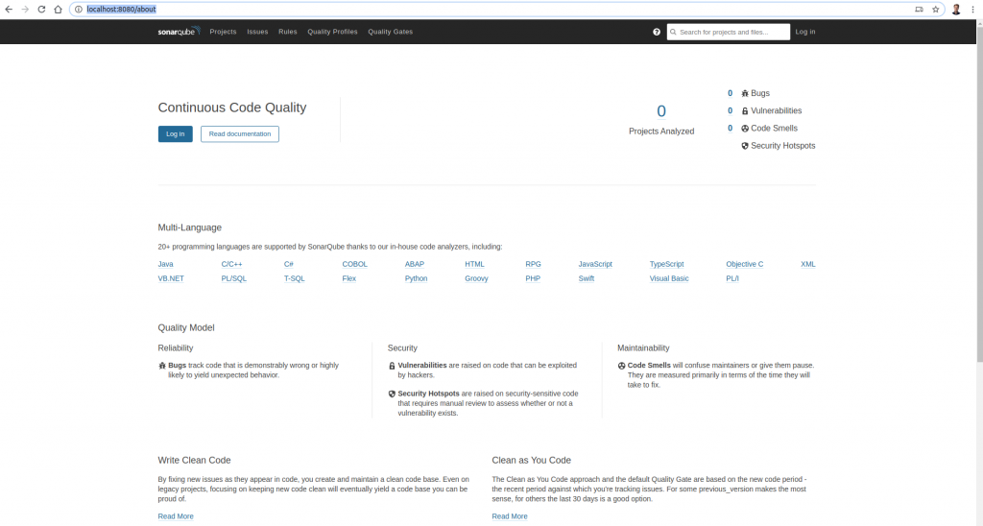Open the TypeScript language link
This screenshot has width=983, height=526.
666,265
